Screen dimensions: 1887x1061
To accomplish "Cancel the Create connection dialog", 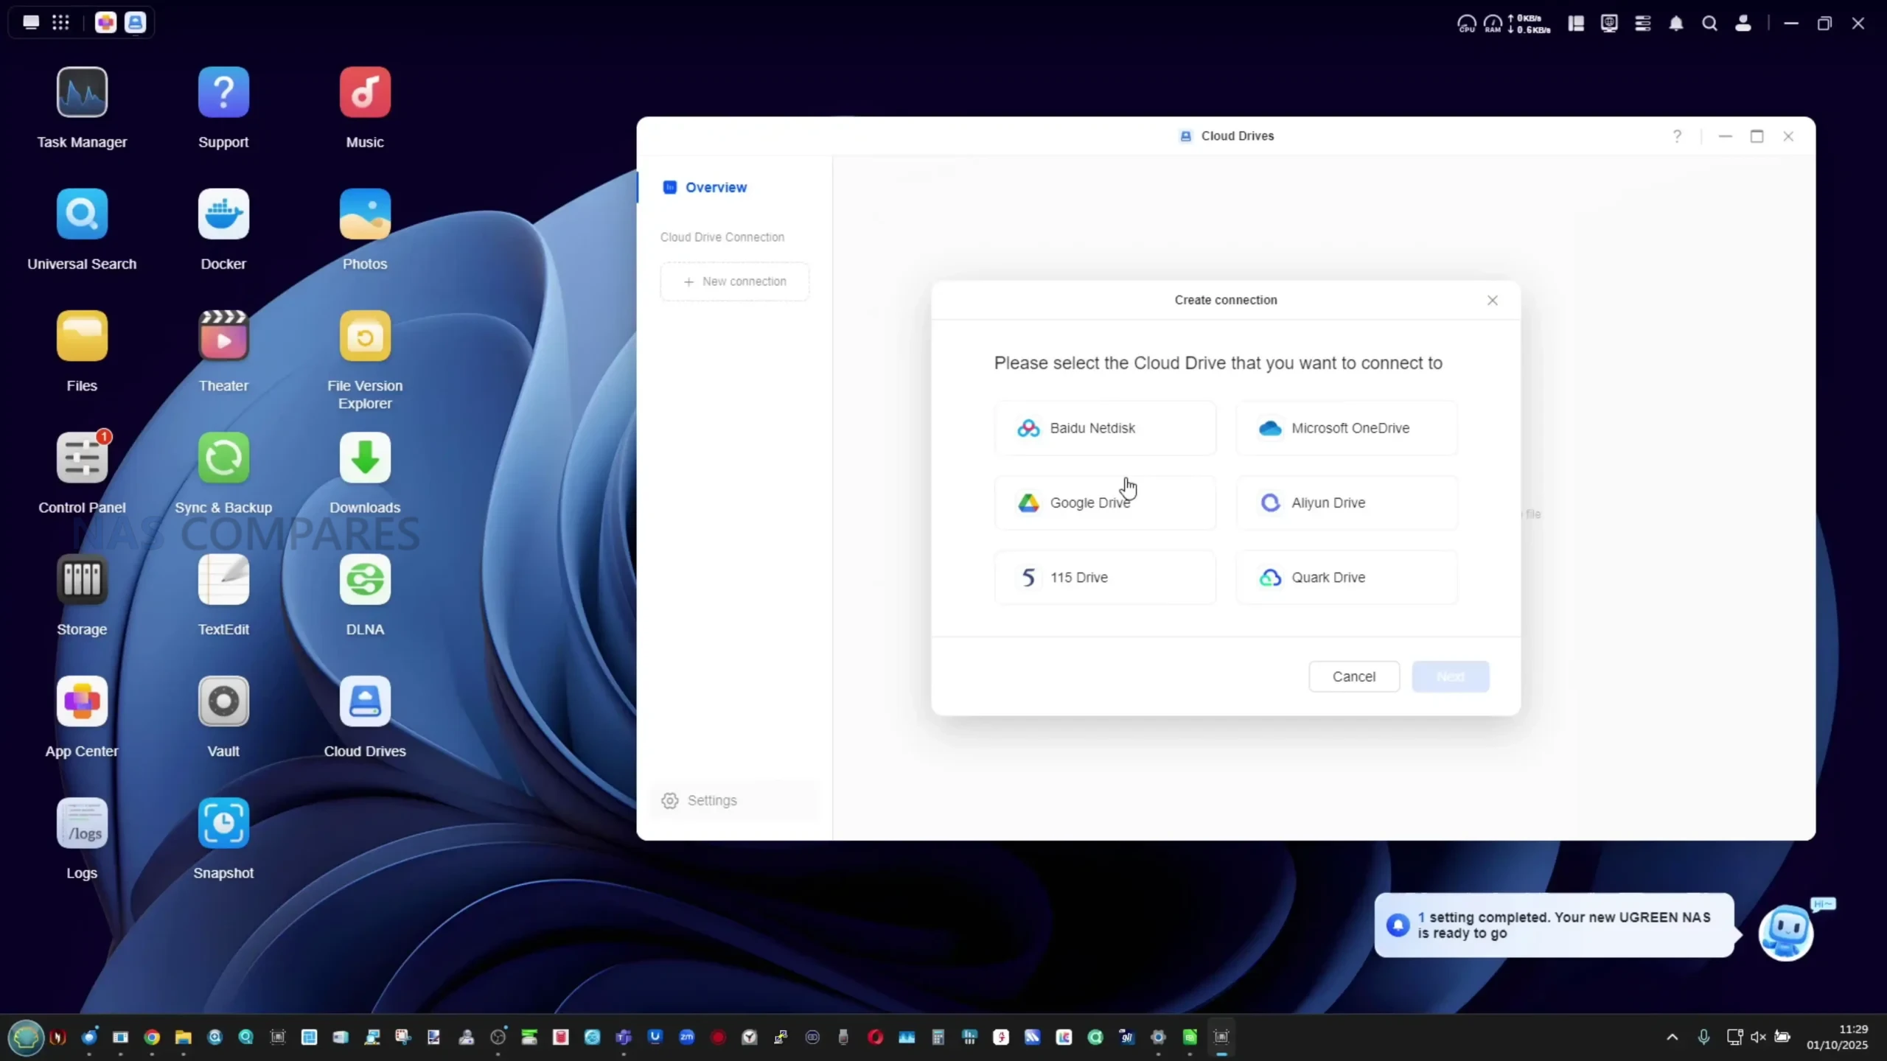I will (1353, 676).
